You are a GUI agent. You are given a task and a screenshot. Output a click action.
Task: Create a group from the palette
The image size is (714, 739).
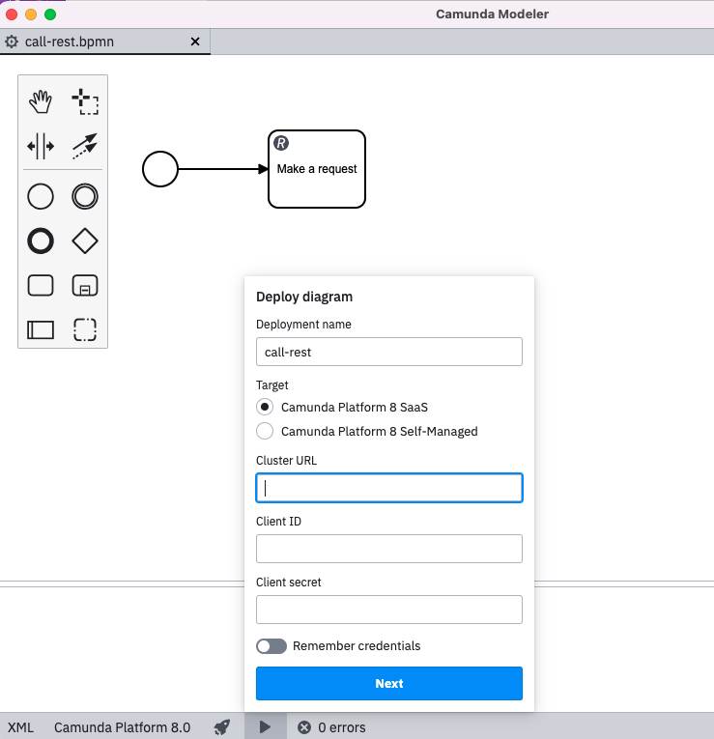[x=85, y=329]
